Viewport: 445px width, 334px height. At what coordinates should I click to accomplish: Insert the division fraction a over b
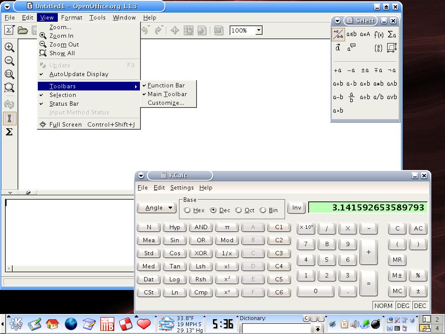pyautogui.click(x=352, y=97)
